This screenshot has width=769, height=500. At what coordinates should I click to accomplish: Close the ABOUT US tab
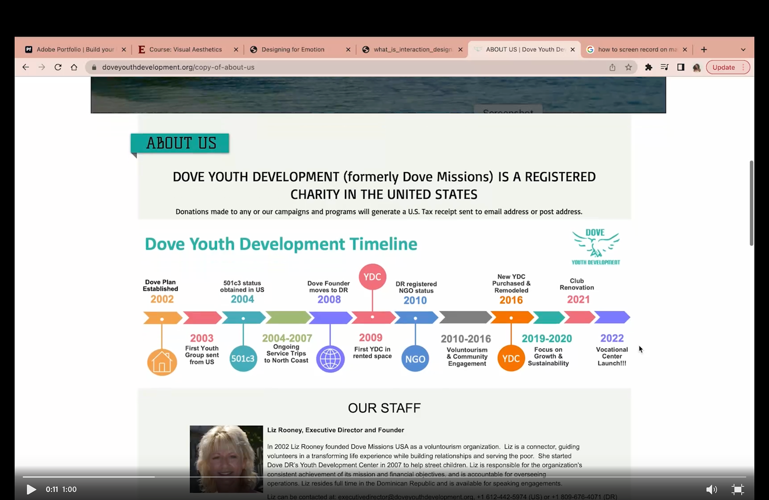573,50
